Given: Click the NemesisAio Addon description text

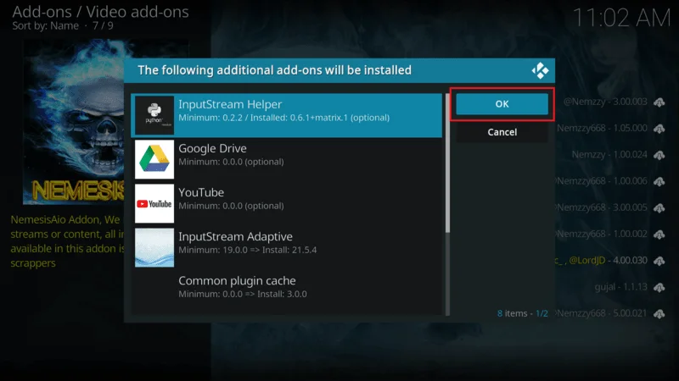Looking at the screenshot, I should 67,241.
